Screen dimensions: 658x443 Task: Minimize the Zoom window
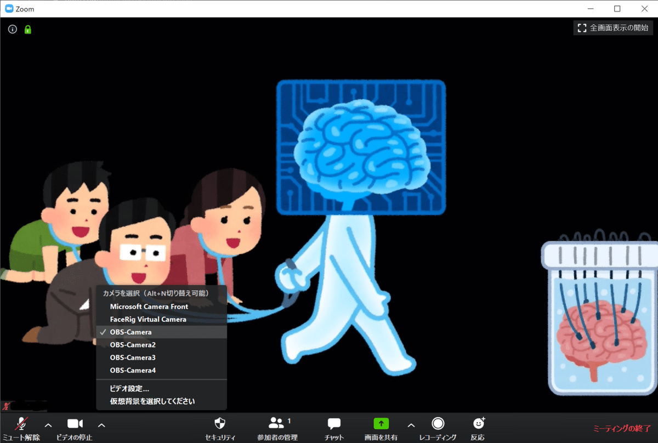pyautogui.click(x=591, y=9)
